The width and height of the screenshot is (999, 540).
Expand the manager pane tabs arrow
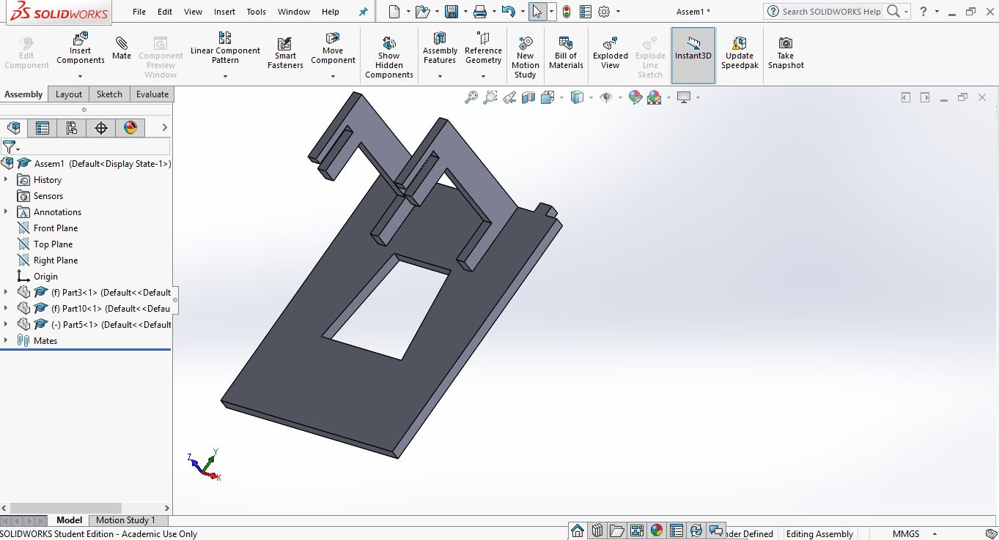click(x=164, y=128)
